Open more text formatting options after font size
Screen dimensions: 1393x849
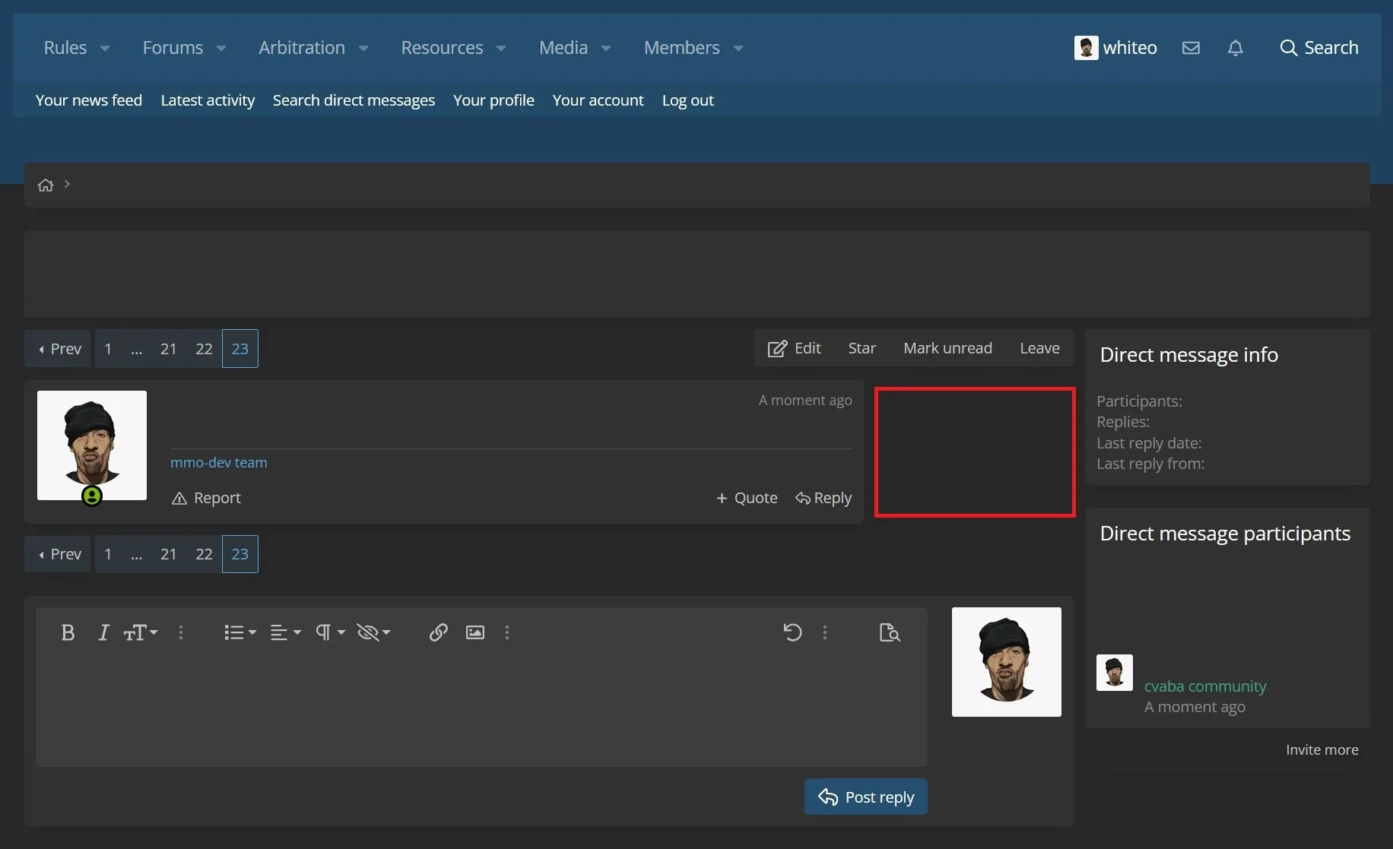(x=181, y=632)
